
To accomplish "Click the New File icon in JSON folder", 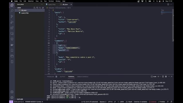I will 34,8.
